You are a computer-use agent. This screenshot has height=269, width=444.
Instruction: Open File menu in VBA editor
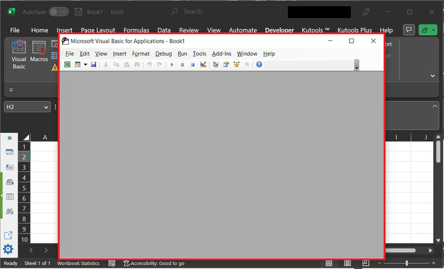(70, 54)
